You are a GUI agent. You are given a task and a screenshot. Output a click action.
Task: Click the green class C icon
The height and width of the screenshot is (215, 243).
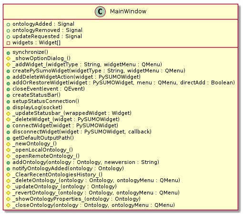click(x=100, y=11)
